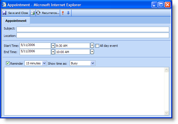
Task: Set low importance with blue down arrow
Action: pyautogui.click(x=68, y=13)
